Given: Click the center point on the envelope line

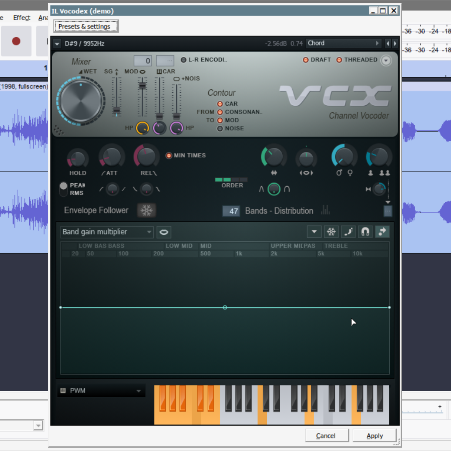Looking at the screenshot, I should pos(225,307).
